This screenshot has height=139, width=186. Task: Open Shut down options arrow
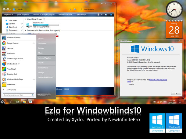point(49,95)
